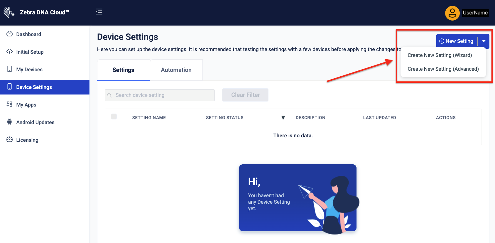Click the Clear Filter button
The width and height of the screenshot is (495, 243).
(245, 95)
